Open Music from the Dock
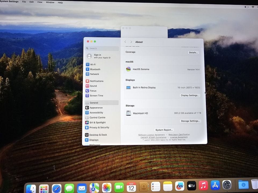 tap(203, 185)
